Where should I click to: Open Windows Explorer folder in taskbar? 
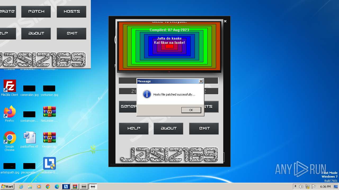[30, 187]
